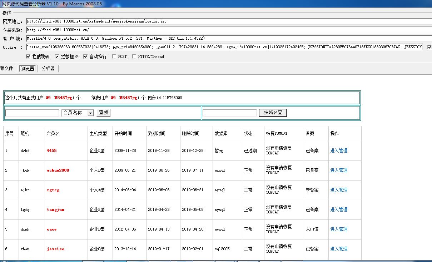This screenshot has width=432, height=262.
Task: Click the domain search text box
Action: click(x=229, y=113)
